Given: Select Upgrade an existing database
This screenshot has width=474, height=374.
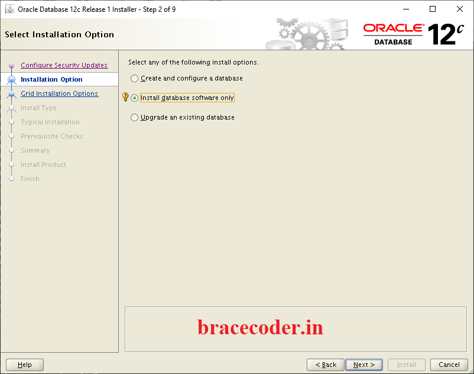Looking at the screenshot, I should [x=135, y=117].
